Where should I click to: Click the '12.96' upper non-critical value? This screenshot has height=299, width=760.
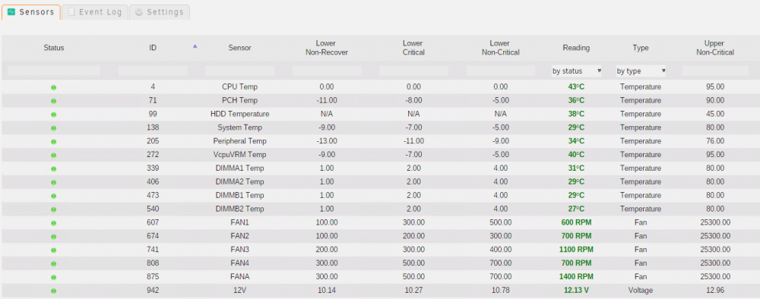[715, 291]
